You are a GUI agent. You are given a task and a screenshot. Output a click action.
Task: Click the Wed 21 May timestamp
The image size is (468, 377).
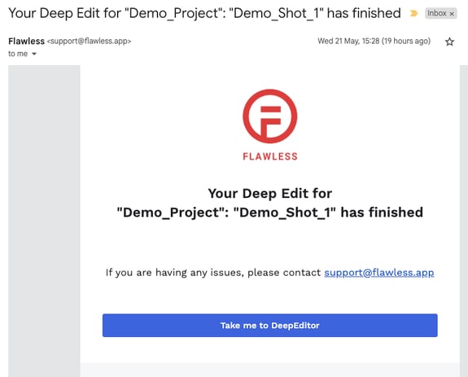point(348,41)
